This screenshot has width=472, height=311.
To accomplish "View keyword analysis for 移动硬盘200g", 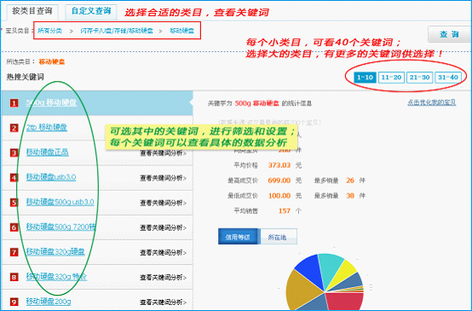I will coord(163,302).
